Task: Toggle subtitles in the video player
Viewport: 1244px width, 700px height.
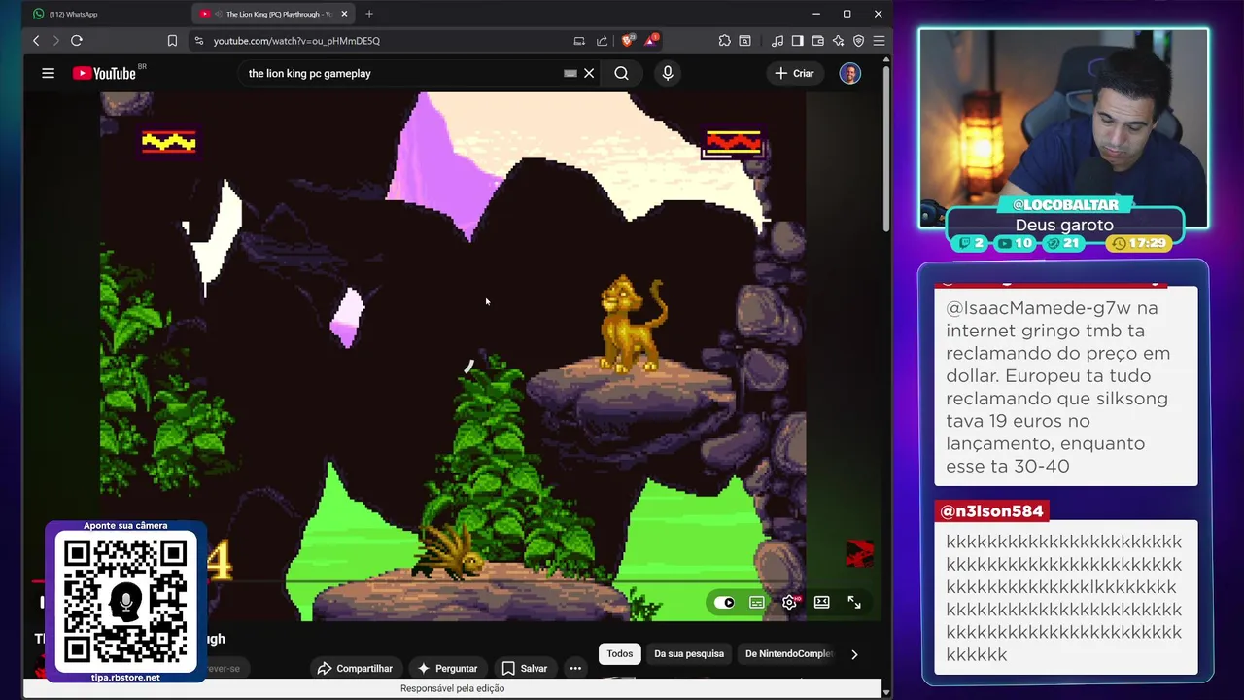Action: tap(757, 603)
